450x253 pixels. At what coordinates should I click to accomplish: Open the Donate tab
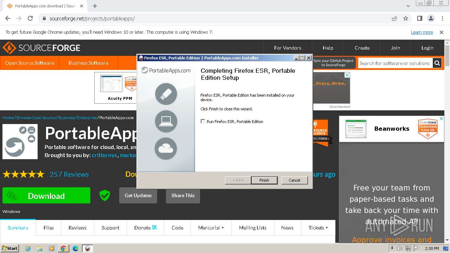point(146,228)
